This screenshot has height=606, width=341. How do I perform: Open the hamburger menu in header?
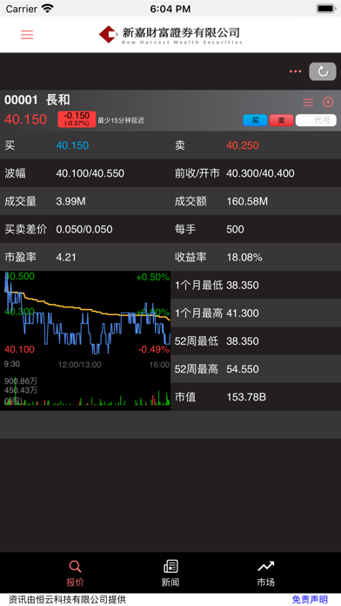pos(27,35)
